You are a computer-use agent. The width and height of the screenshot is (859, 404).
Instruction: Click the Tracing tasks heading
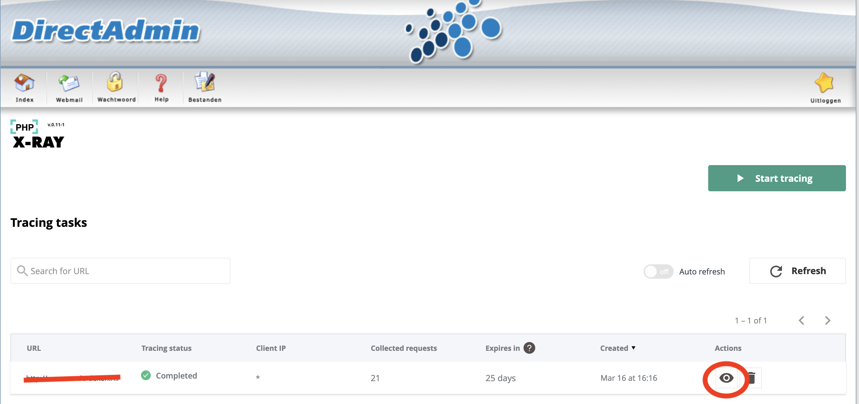(49, 223)
